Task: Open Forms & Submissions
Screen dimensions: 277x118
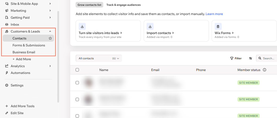Action: click(29, 45)
